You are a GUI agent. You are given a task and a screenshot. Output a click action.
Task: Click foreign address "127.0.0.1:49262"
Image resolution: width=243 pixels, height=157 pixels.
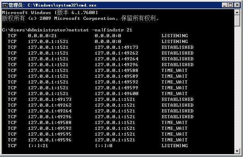(x=116, y=53)
